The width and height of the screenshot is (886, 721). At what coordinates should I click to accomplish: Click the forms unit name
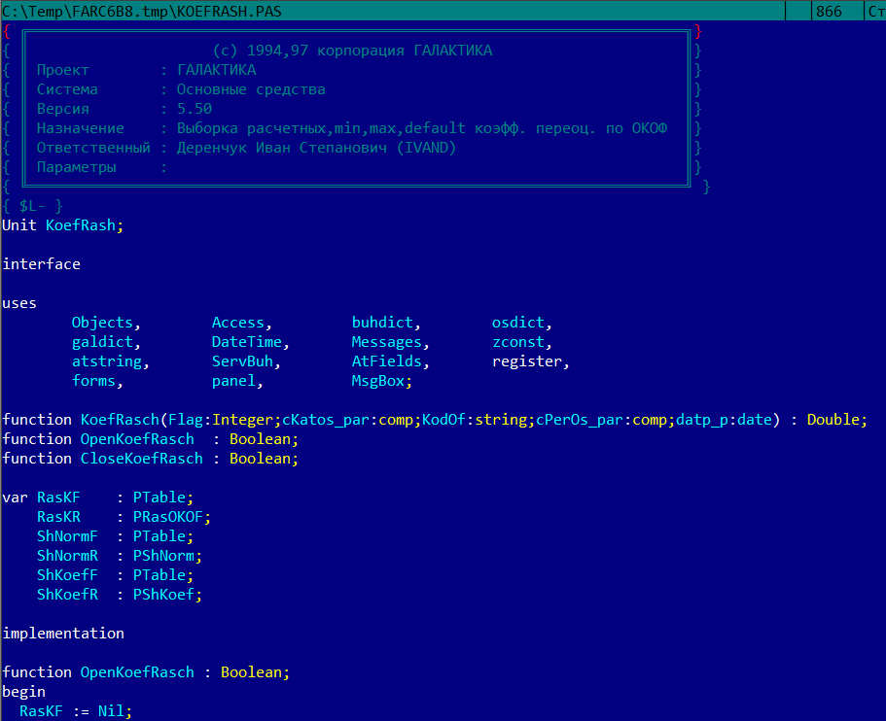pos(93,381)
